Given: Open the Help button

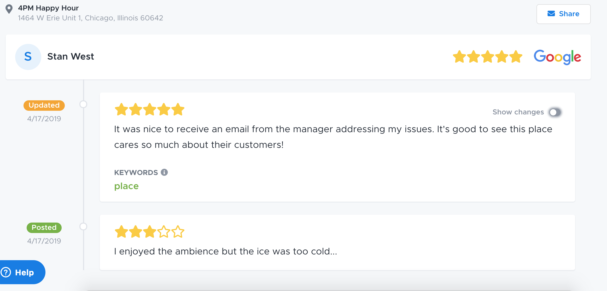Looking at the screenshot, I should tap(22, 272).
